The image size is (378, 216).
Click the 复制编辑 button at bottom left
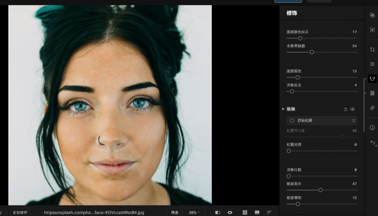coord(20,212)
